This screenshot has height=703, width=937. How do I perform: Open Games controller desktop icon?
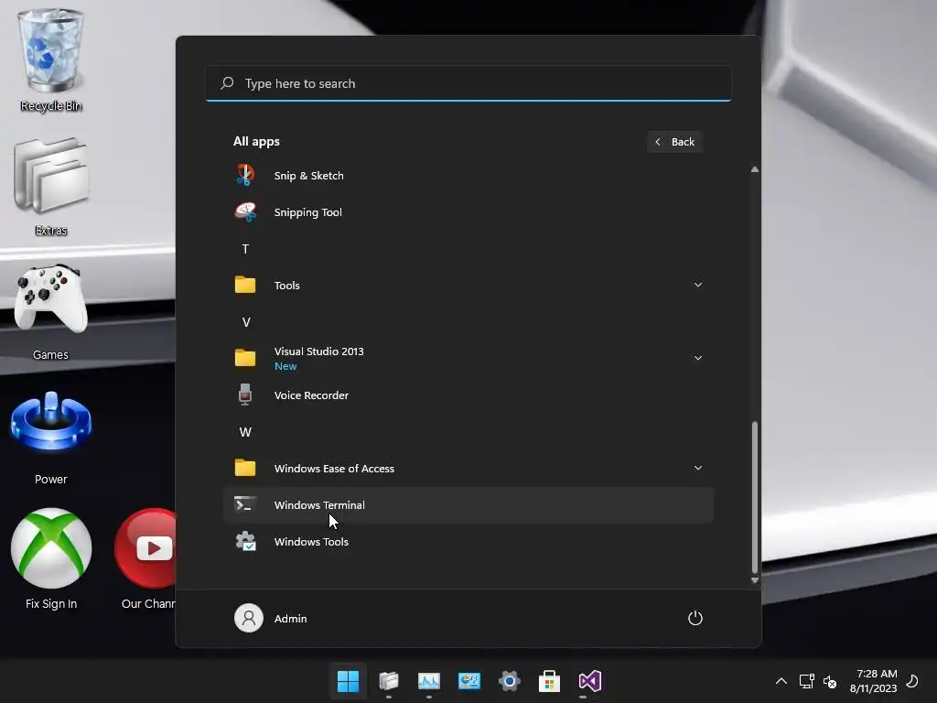point(51,312)
